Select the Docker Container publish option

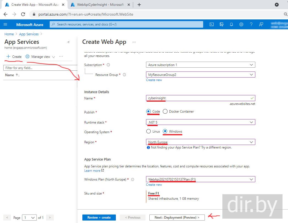(x=165, y=112)
